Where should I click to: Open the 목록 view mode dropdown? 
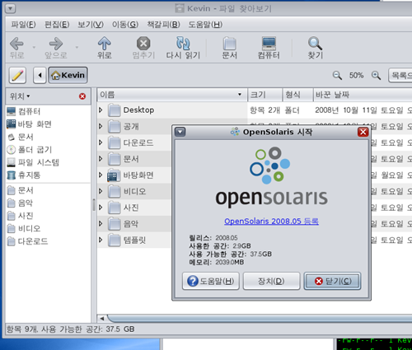[x=400, y=75]
